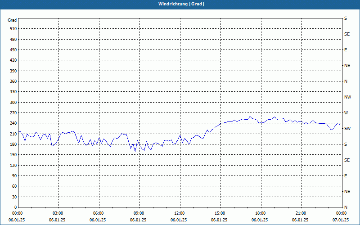Select the 270 degree axis label

(13, 113)
